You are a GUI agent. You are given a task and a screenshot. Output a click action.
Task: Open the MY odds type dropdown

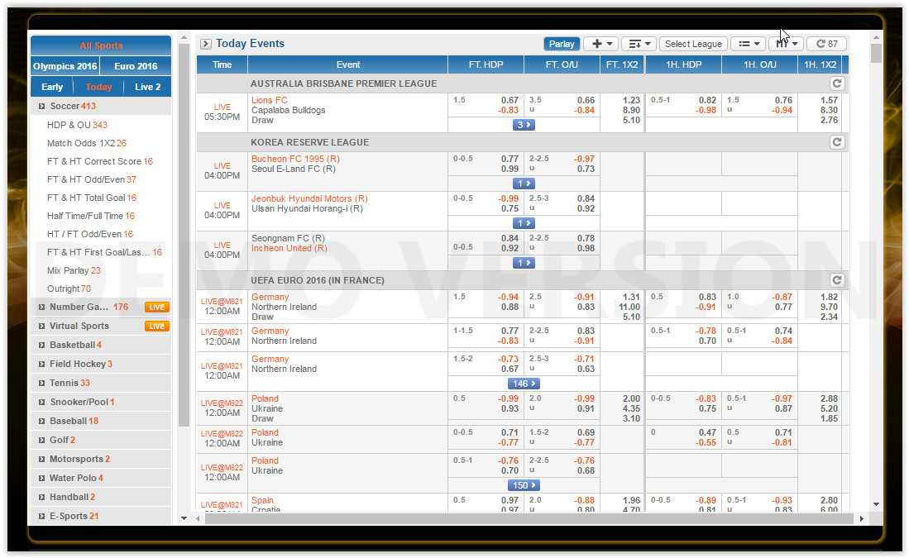(786, 44)
